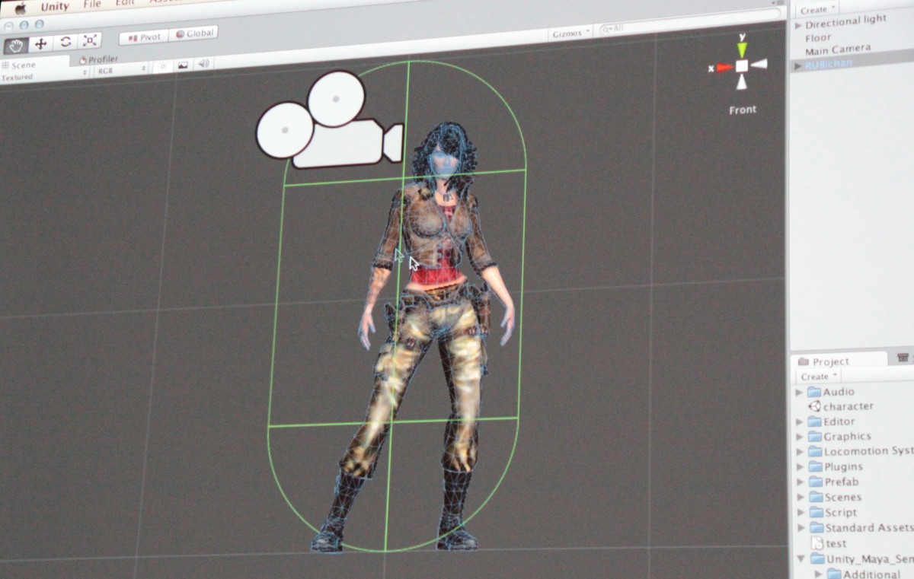This screenshot has width=914, height=579.
Task: Click the green Y axis gizmo cone
Action: (x=742, y=49)
